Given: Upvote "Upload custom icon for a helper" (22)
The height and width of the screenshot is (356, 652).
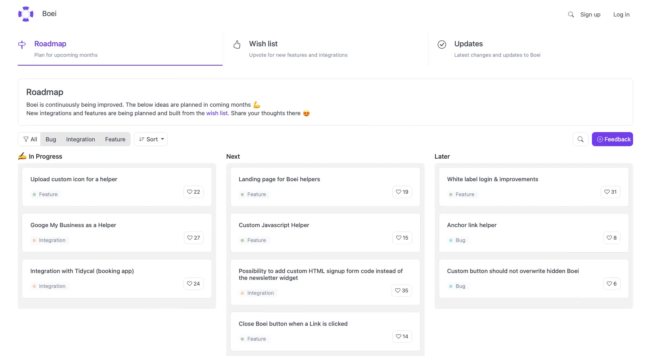Looking at the screenshot, I should [x=194, y=192].
